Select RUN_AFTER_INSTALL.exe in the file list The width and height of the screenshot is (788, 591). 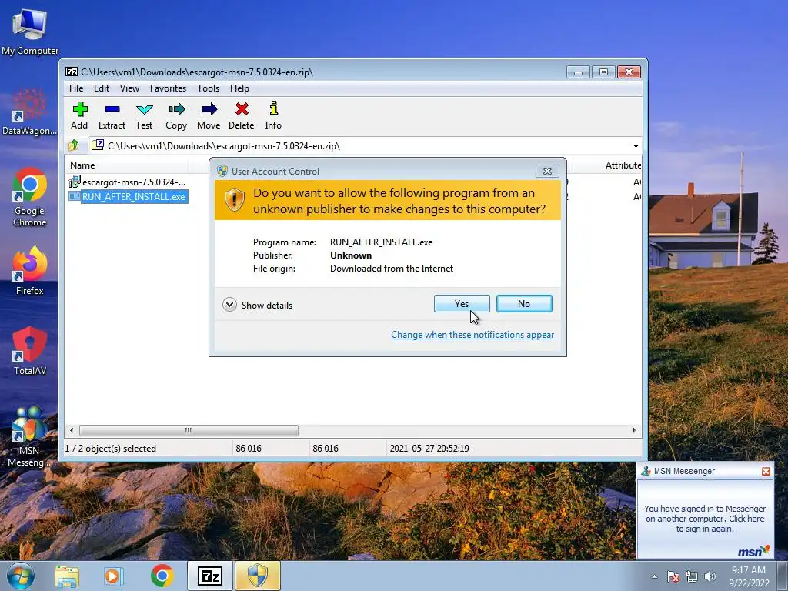click(x=129, y=196)
